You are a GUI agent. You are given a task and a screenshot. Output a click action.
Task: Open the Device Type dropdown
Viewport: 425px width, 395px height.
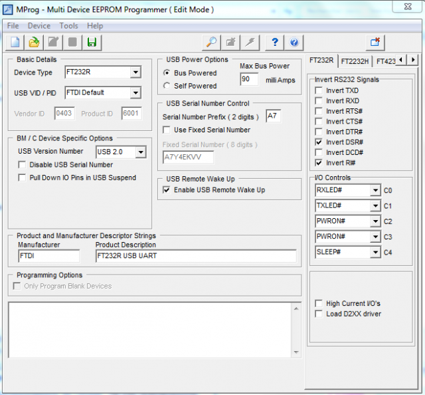pyautogui.click(x=135, y=72)
